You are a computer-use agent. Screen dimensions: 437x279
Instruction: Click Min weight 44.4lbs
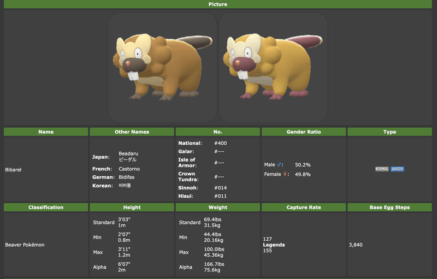click(x=214, y=234)
